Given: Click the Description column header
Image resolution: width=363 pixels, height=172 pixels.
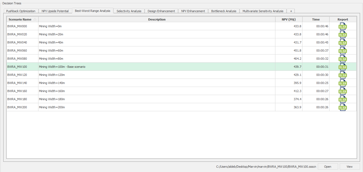Looking at the screenshot, I should pyautogui.click(x=157, y=19).
